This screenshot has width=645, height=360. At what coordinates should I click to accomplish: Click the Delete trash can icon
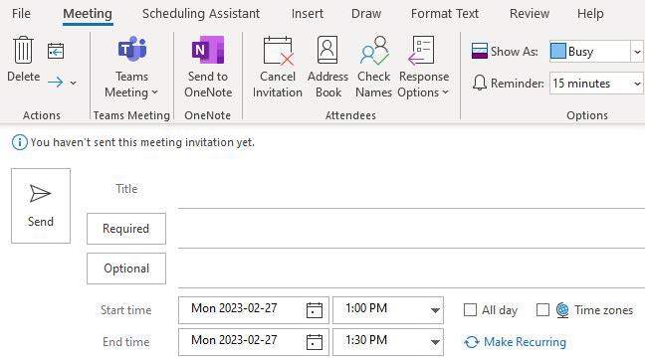(x=23, y=50)
